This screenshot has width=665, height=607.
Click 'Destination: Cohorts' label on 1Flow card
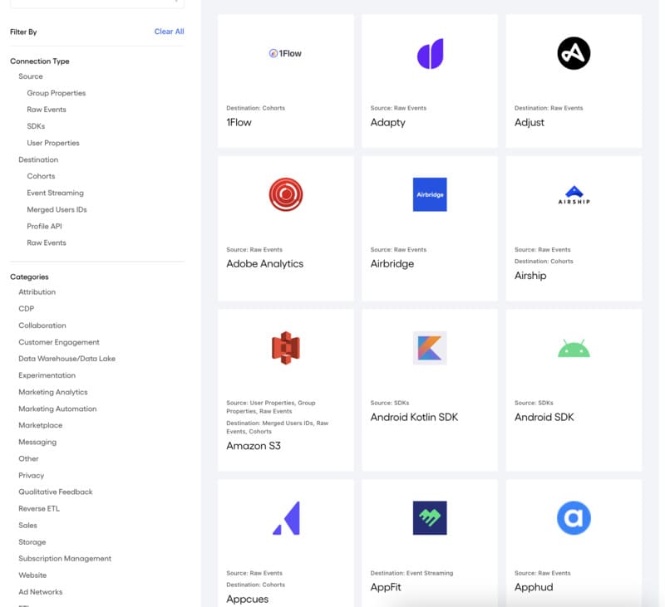coord(255,108)
